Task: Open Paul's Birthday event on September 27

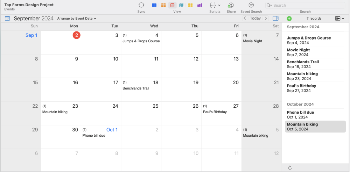Action: pos(215,112)
